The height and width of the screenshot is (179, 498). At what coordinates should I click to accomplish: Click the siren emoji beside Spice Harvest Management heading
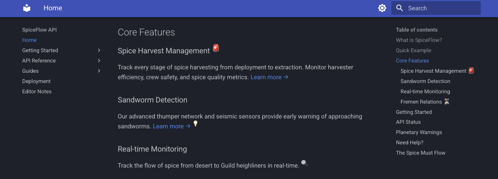point(216,48)
